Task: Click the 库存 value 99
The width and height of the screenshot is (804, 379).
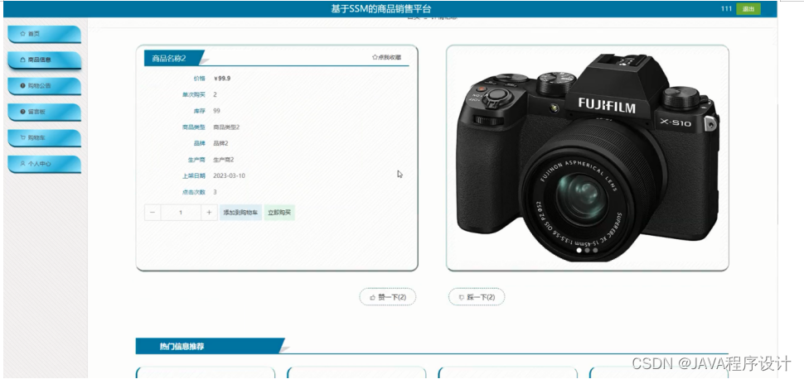Action: 217,111
